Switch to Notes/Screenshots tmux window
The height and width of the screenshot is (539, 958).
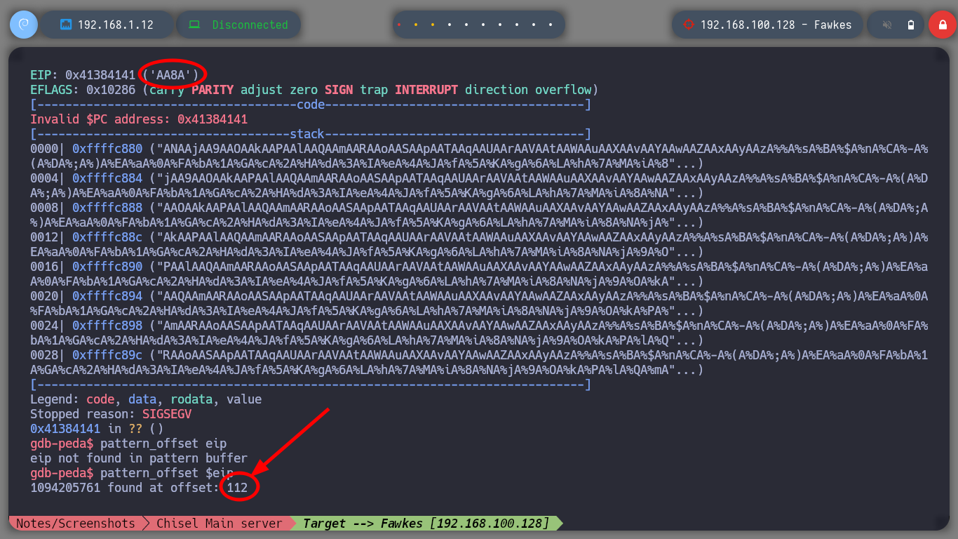pyautogui.click(x=76, y=524)
